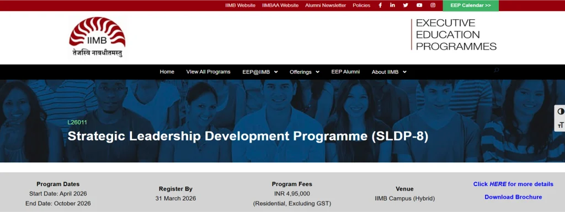Click the EEP Calendar >> button
This screenshot has height=212, width=565.
tap(471, 6)
